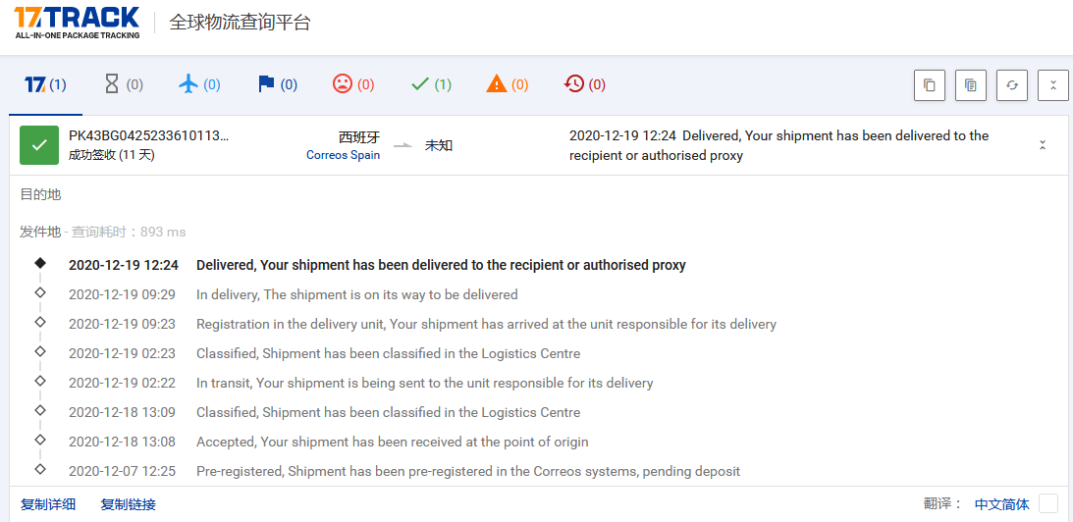Screen dimensions: 1073x522
Task: Open the flag pick-up tab
Action: 277,85
